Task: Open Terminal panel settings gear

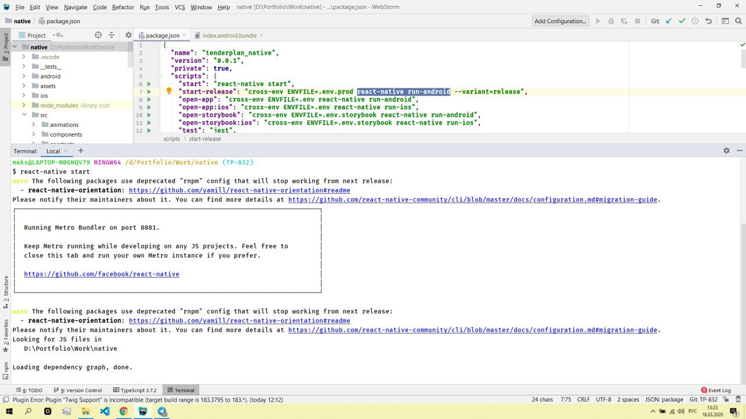Action: tap(726, 150)
